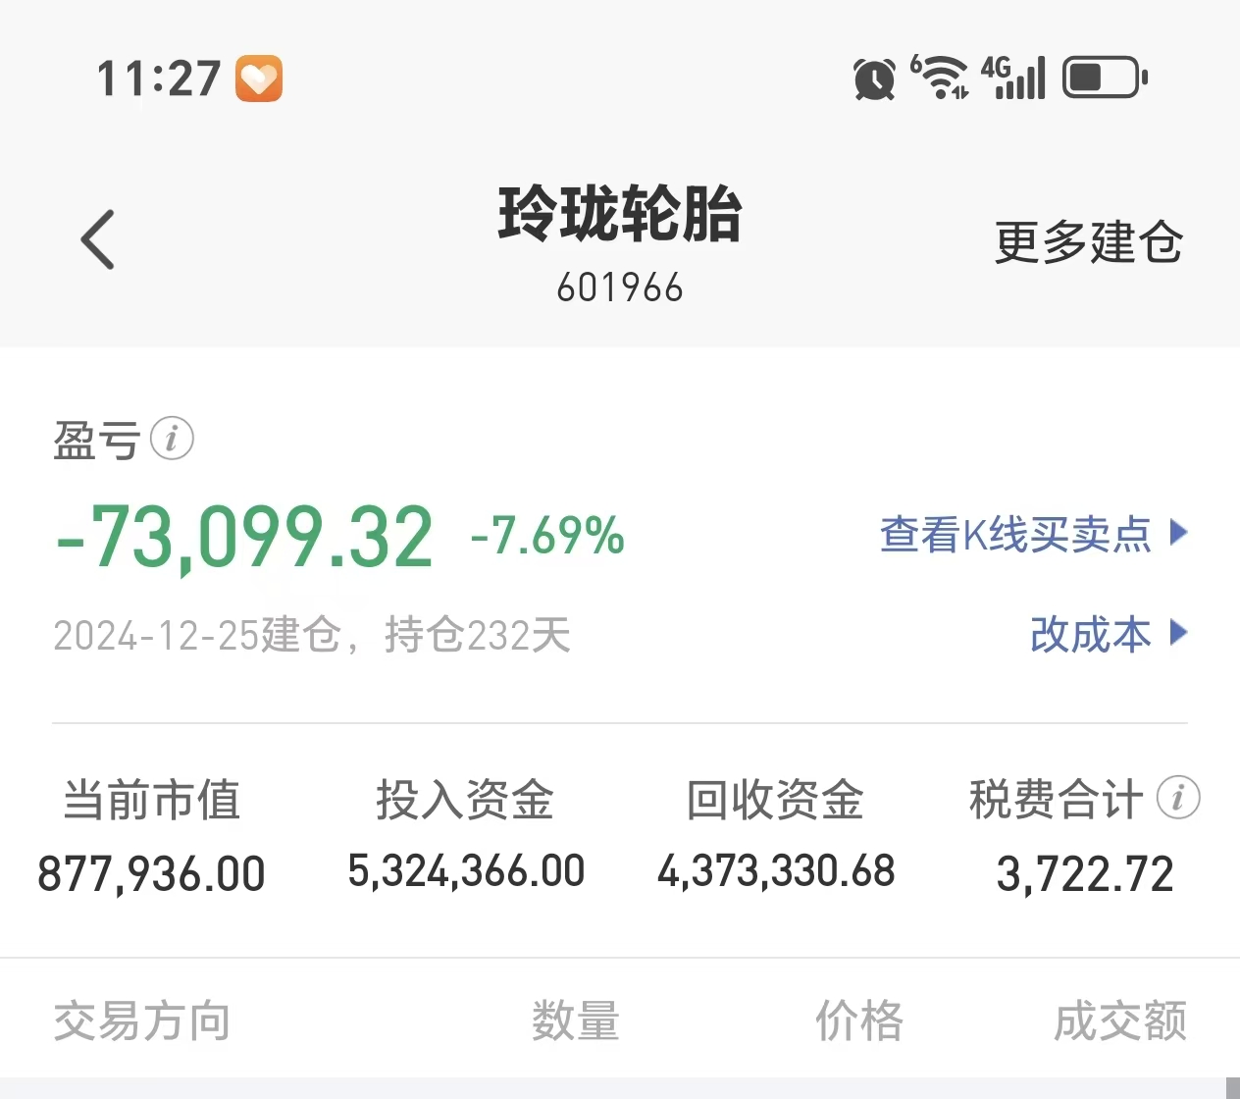Image resolution: width=1240 pixels, height=1099 pixels.
Task: Tap the alarm clock status icon
Action: click(x=874, y=78)
